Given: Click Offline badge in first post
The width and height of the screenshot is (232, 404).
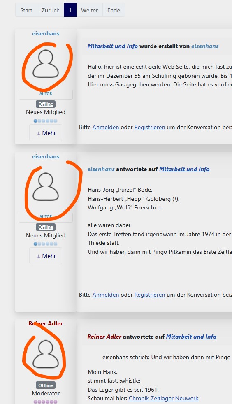Looking at the screenshot, I should point(46,104).
